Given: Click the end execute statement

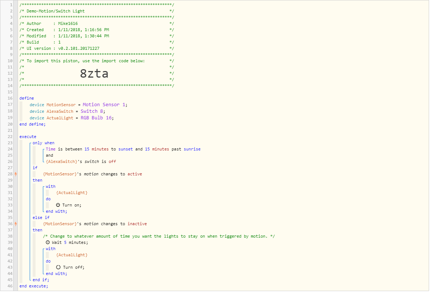Looking at the screenshot, I should pyautogui.click(x=34, y=286).
